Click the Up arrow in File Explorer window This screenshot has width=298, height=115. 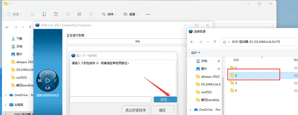30,27
